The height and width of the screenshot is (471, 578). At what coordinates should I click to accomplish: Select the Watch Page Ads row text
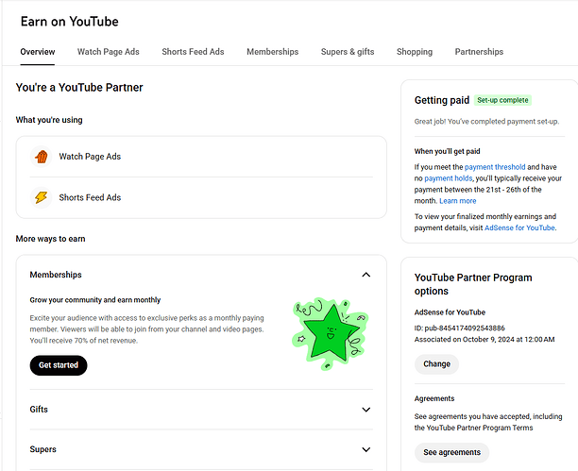(x=90, y=157)
